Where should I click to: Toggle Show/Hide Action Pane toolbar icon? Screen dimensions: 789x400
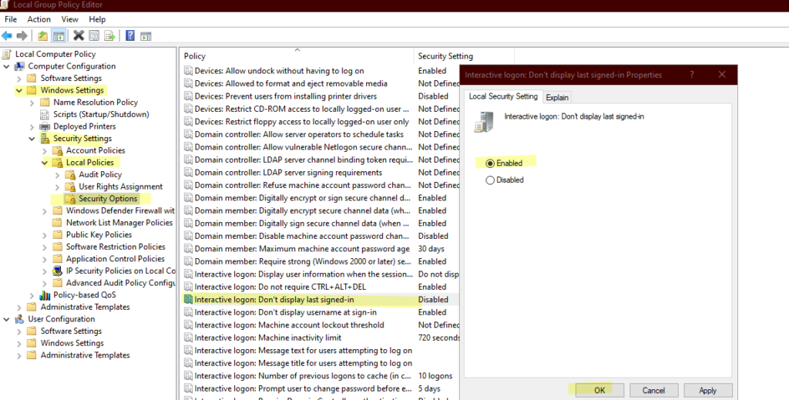[x=146, y=35]
